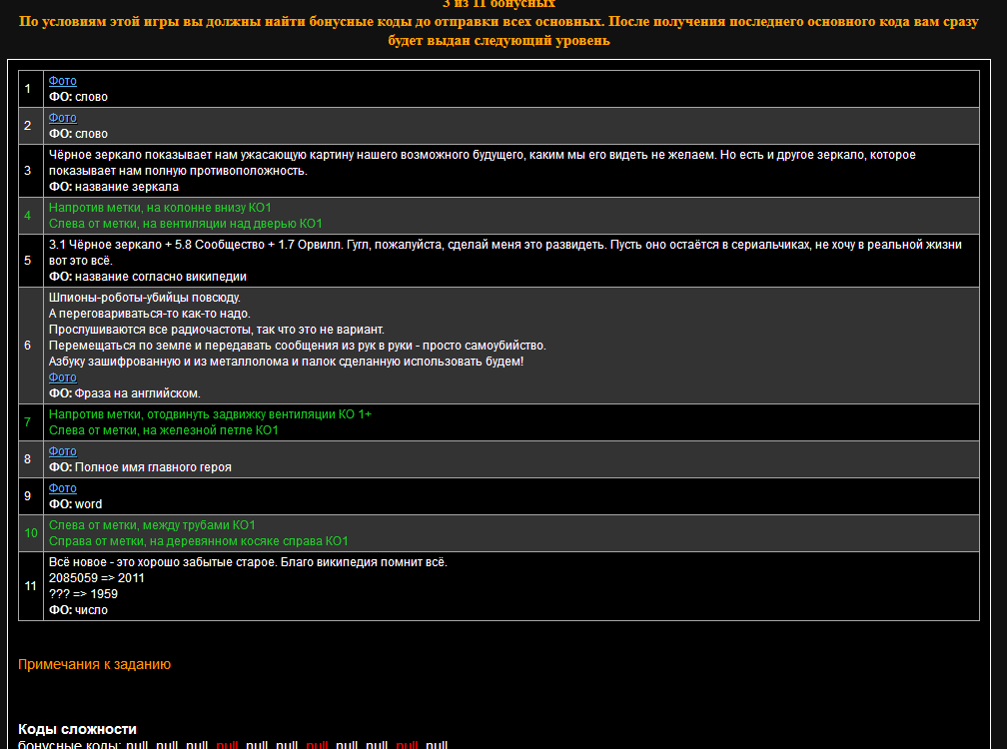Screen dimensions: 1007x749
Task: Click the row number 4 cell
Action: click(x=28, y=216)
